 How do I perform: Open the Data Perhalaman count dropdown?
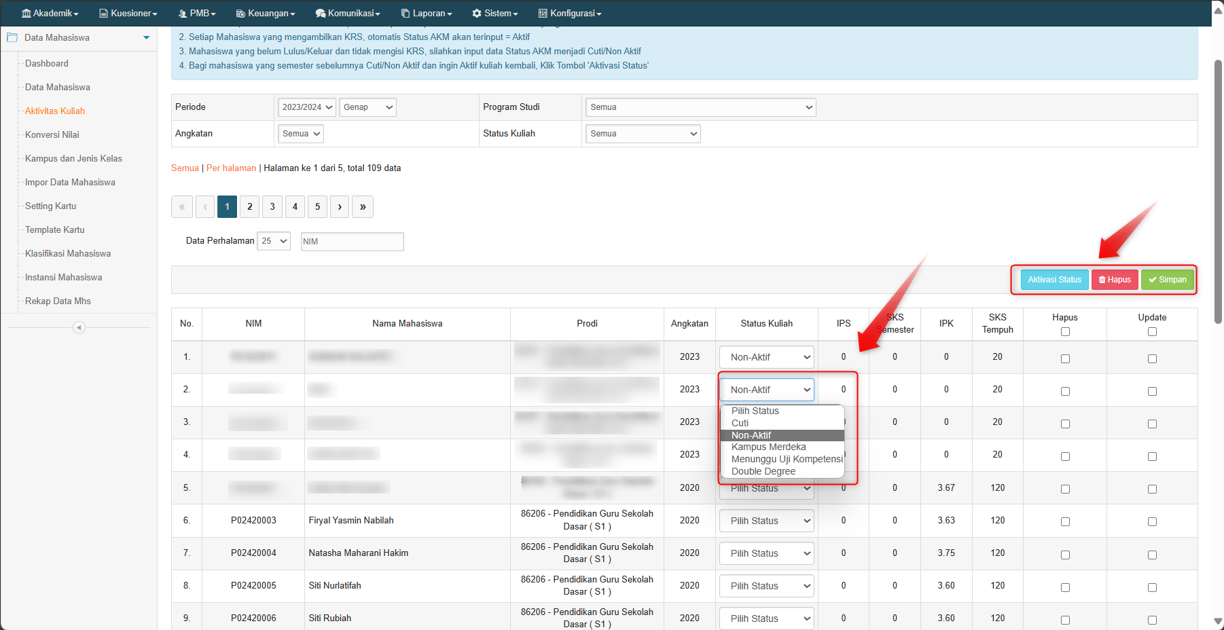[274, 241]
